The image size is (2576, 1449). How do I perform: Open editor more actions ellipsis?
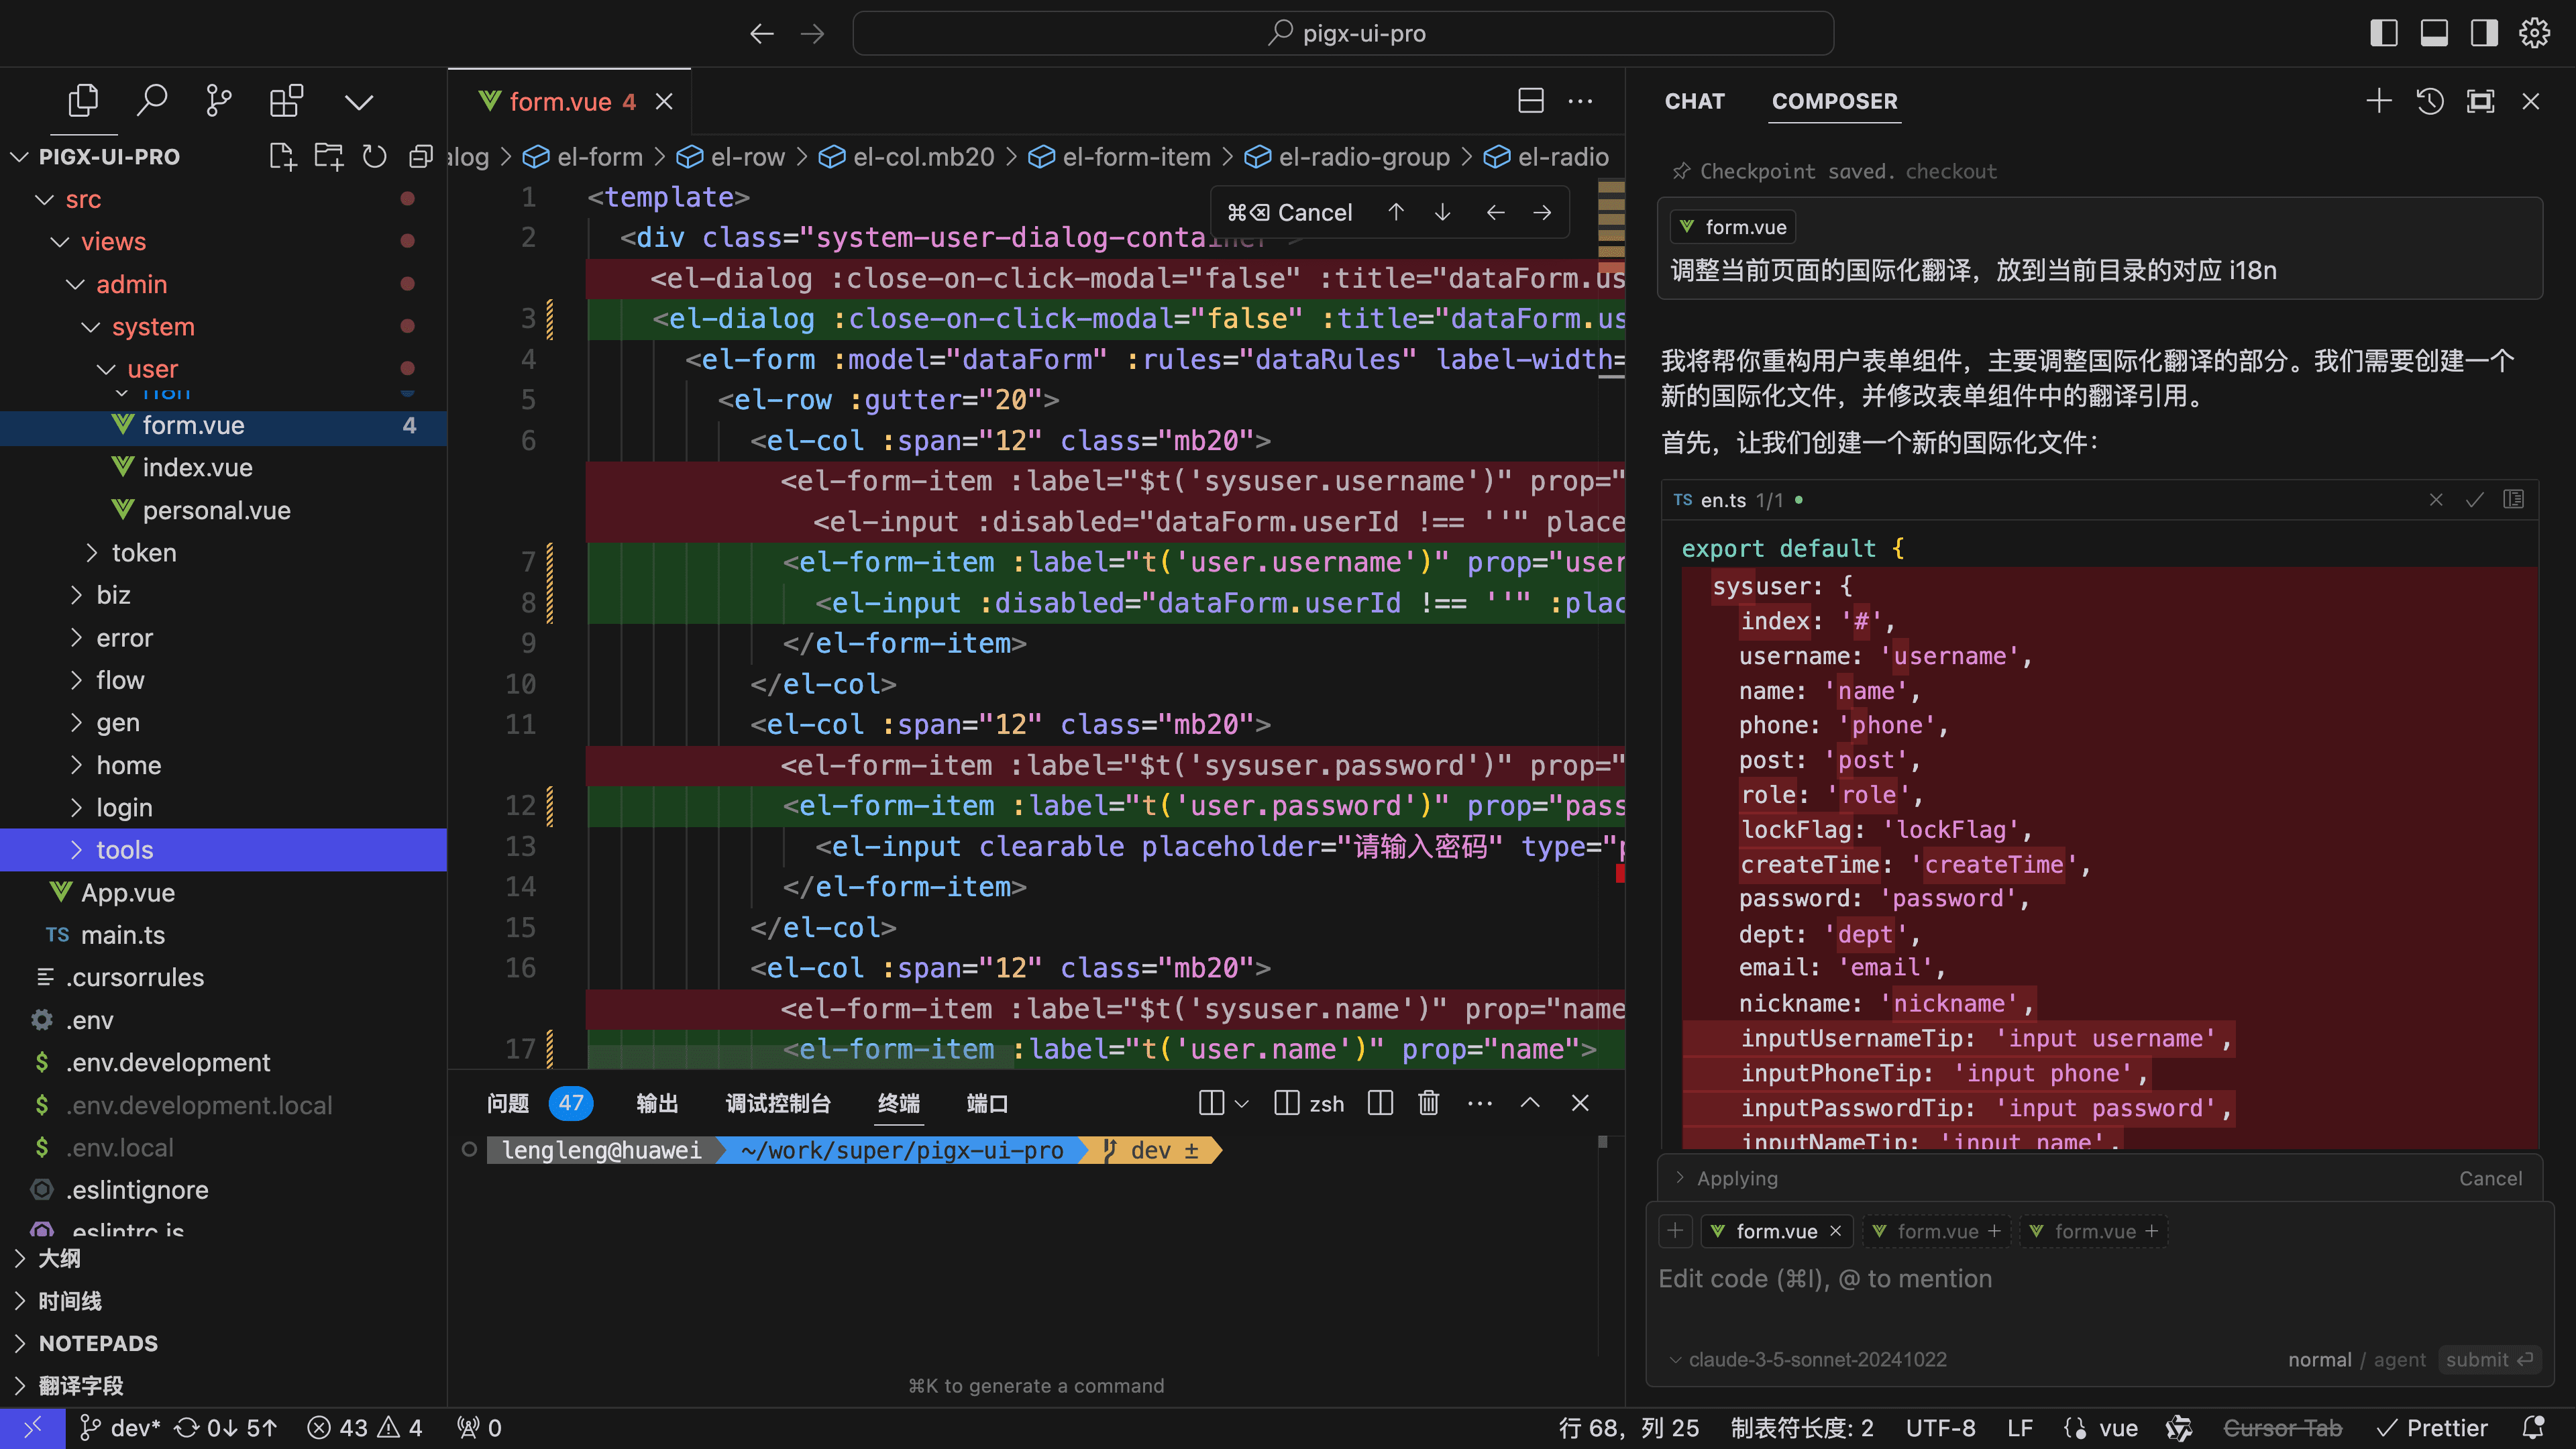pos(1580,101)
